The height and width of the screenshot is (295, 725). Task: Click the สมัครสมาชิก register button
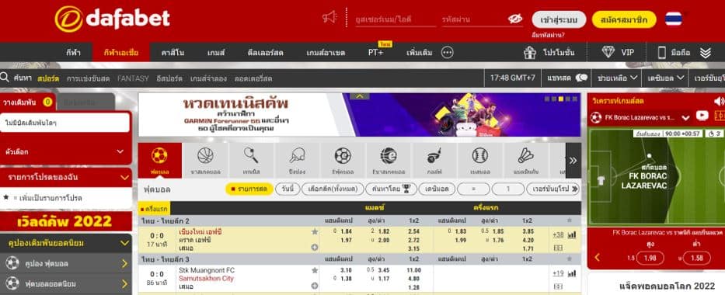[624, 20]
